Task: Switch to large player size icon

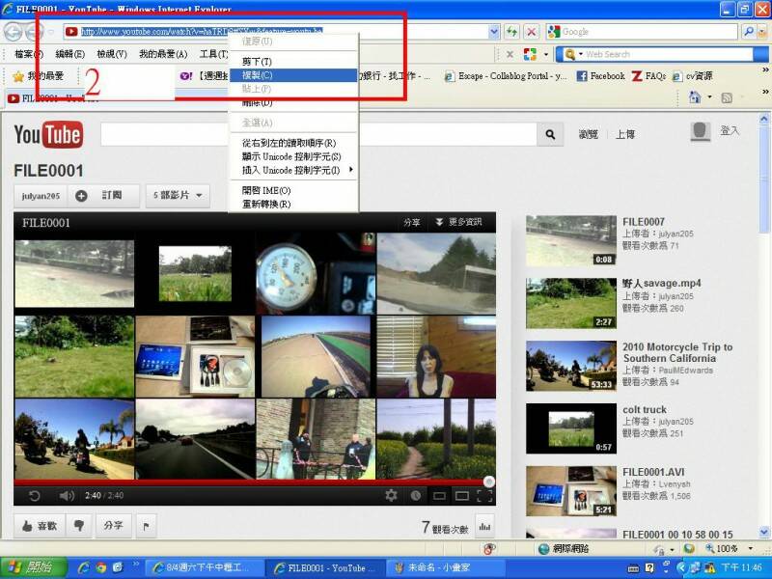Action: [x=462, y=496]
